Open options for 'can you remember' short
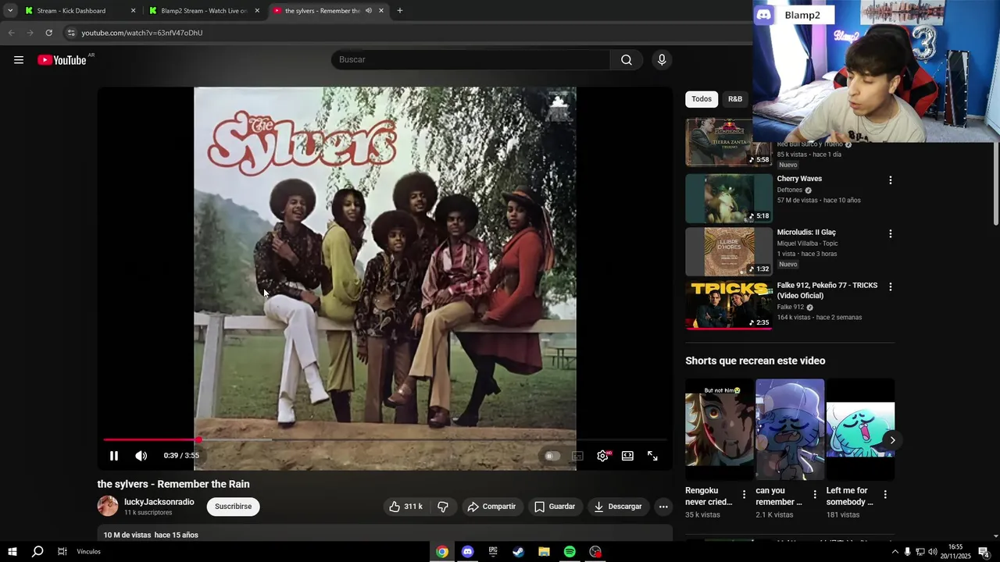 pos(815,494)
